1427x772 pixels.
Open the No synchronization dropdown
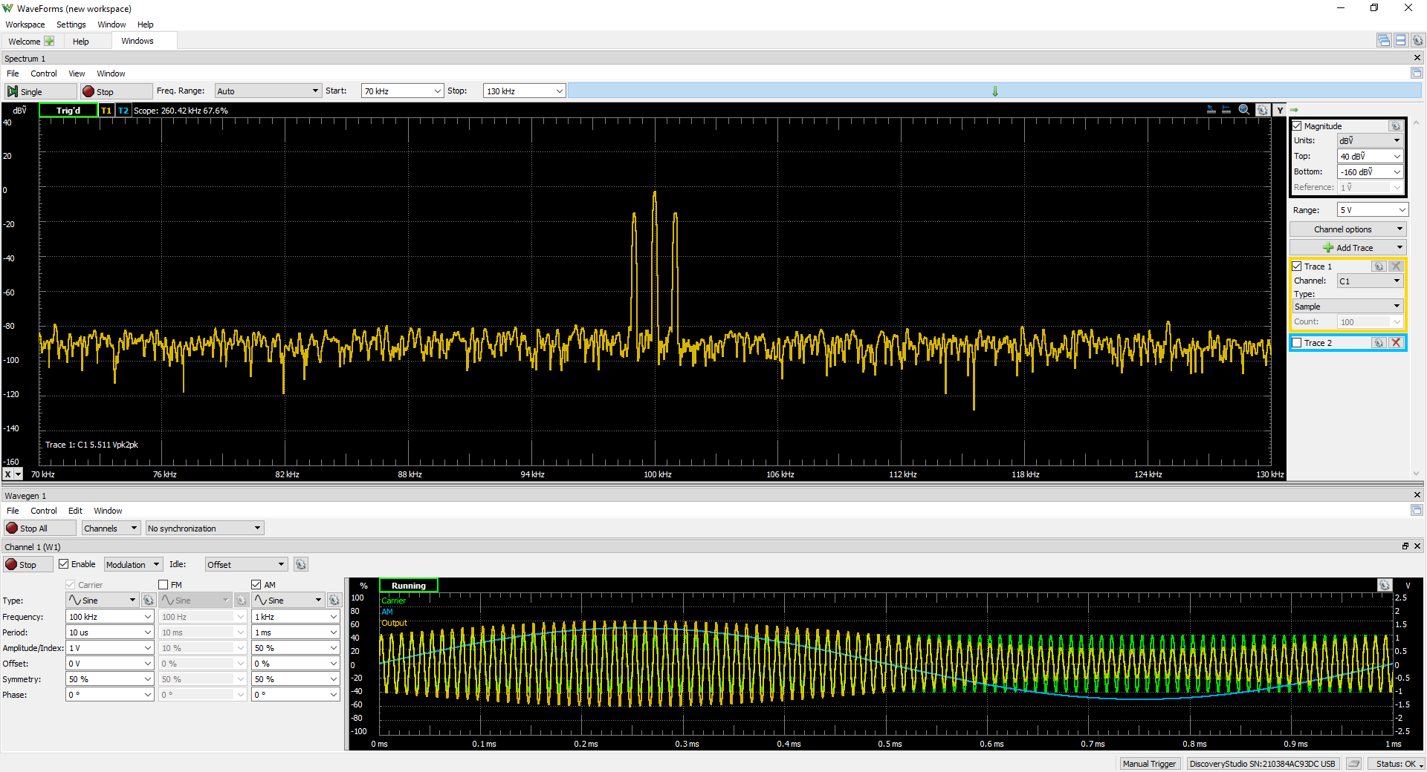tap(204, 529)
